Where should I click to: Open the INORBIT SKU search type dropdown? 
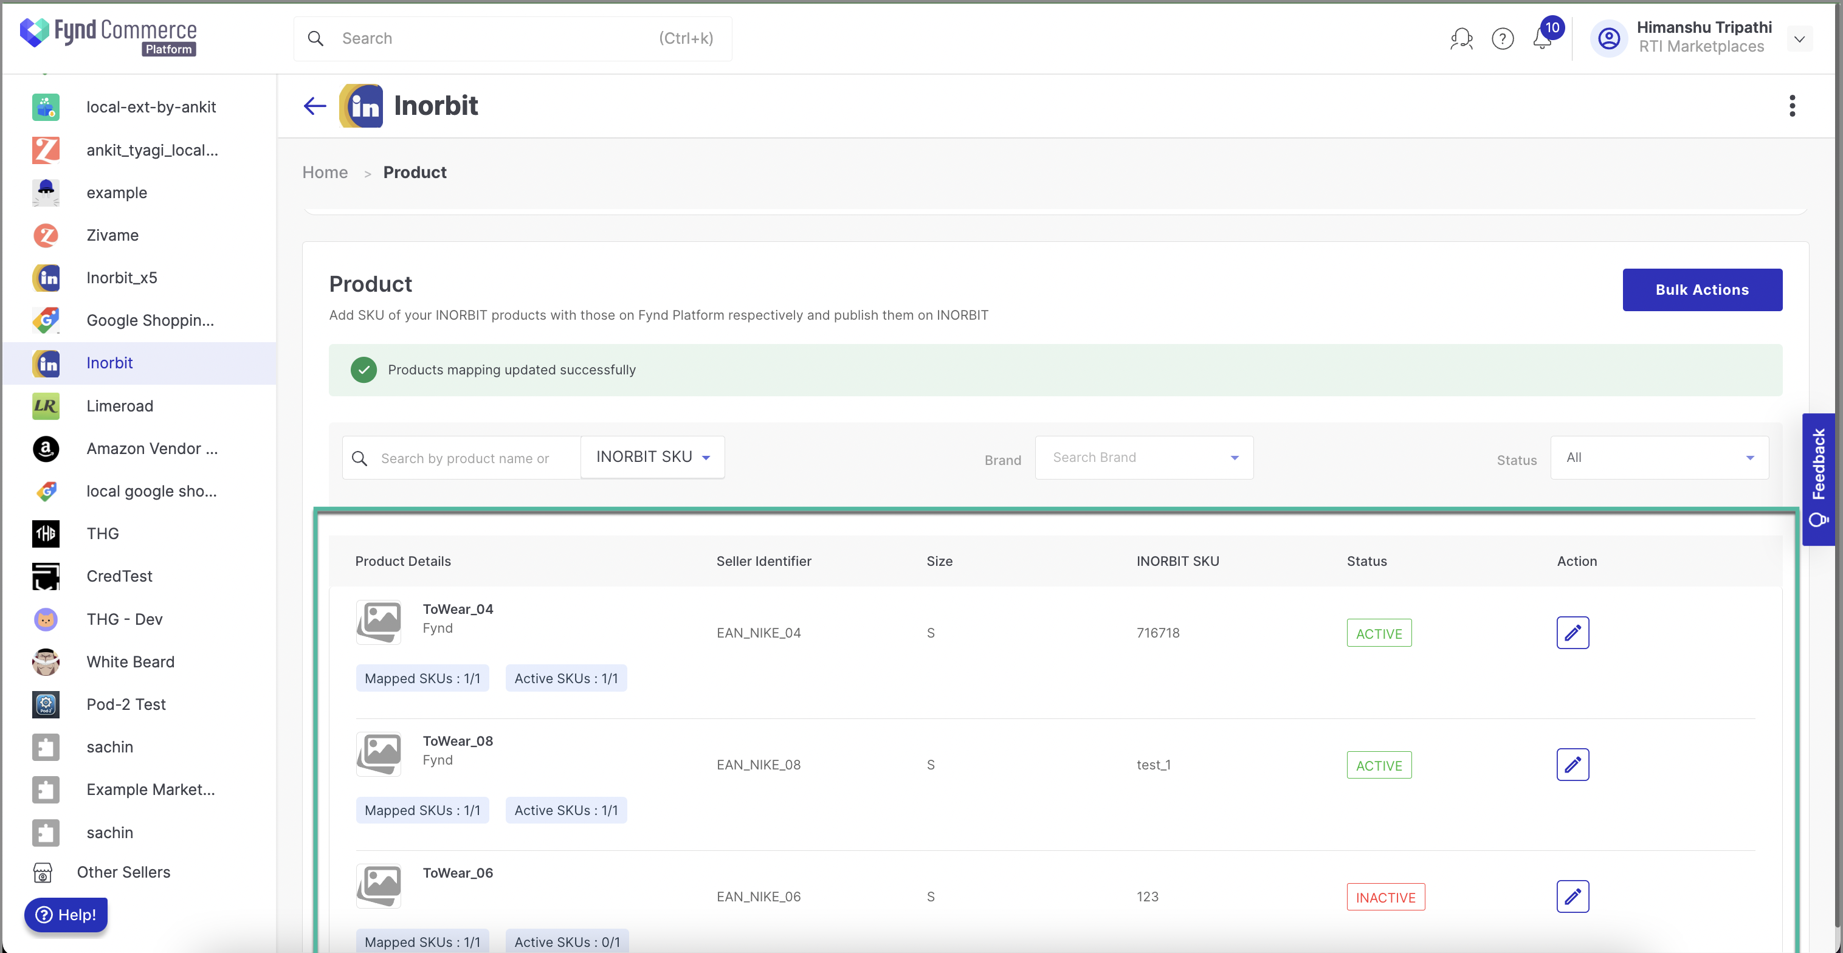tap(652, 457)
